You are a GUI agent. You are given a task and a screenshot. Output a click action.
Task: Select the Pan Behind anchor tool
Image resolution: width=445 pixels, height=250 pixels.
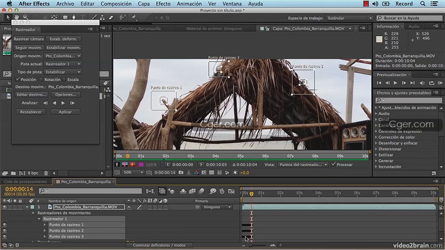tap(54, 17)
